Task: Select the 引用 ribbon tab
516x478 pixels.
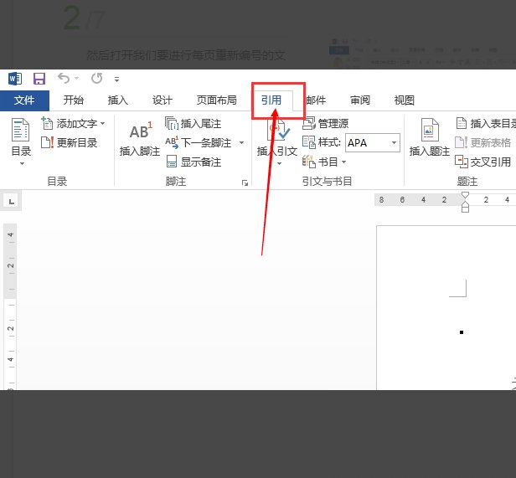Action: coord(271,100)
